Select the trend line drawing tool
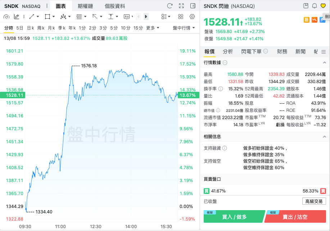 click(x=32, y=17)
